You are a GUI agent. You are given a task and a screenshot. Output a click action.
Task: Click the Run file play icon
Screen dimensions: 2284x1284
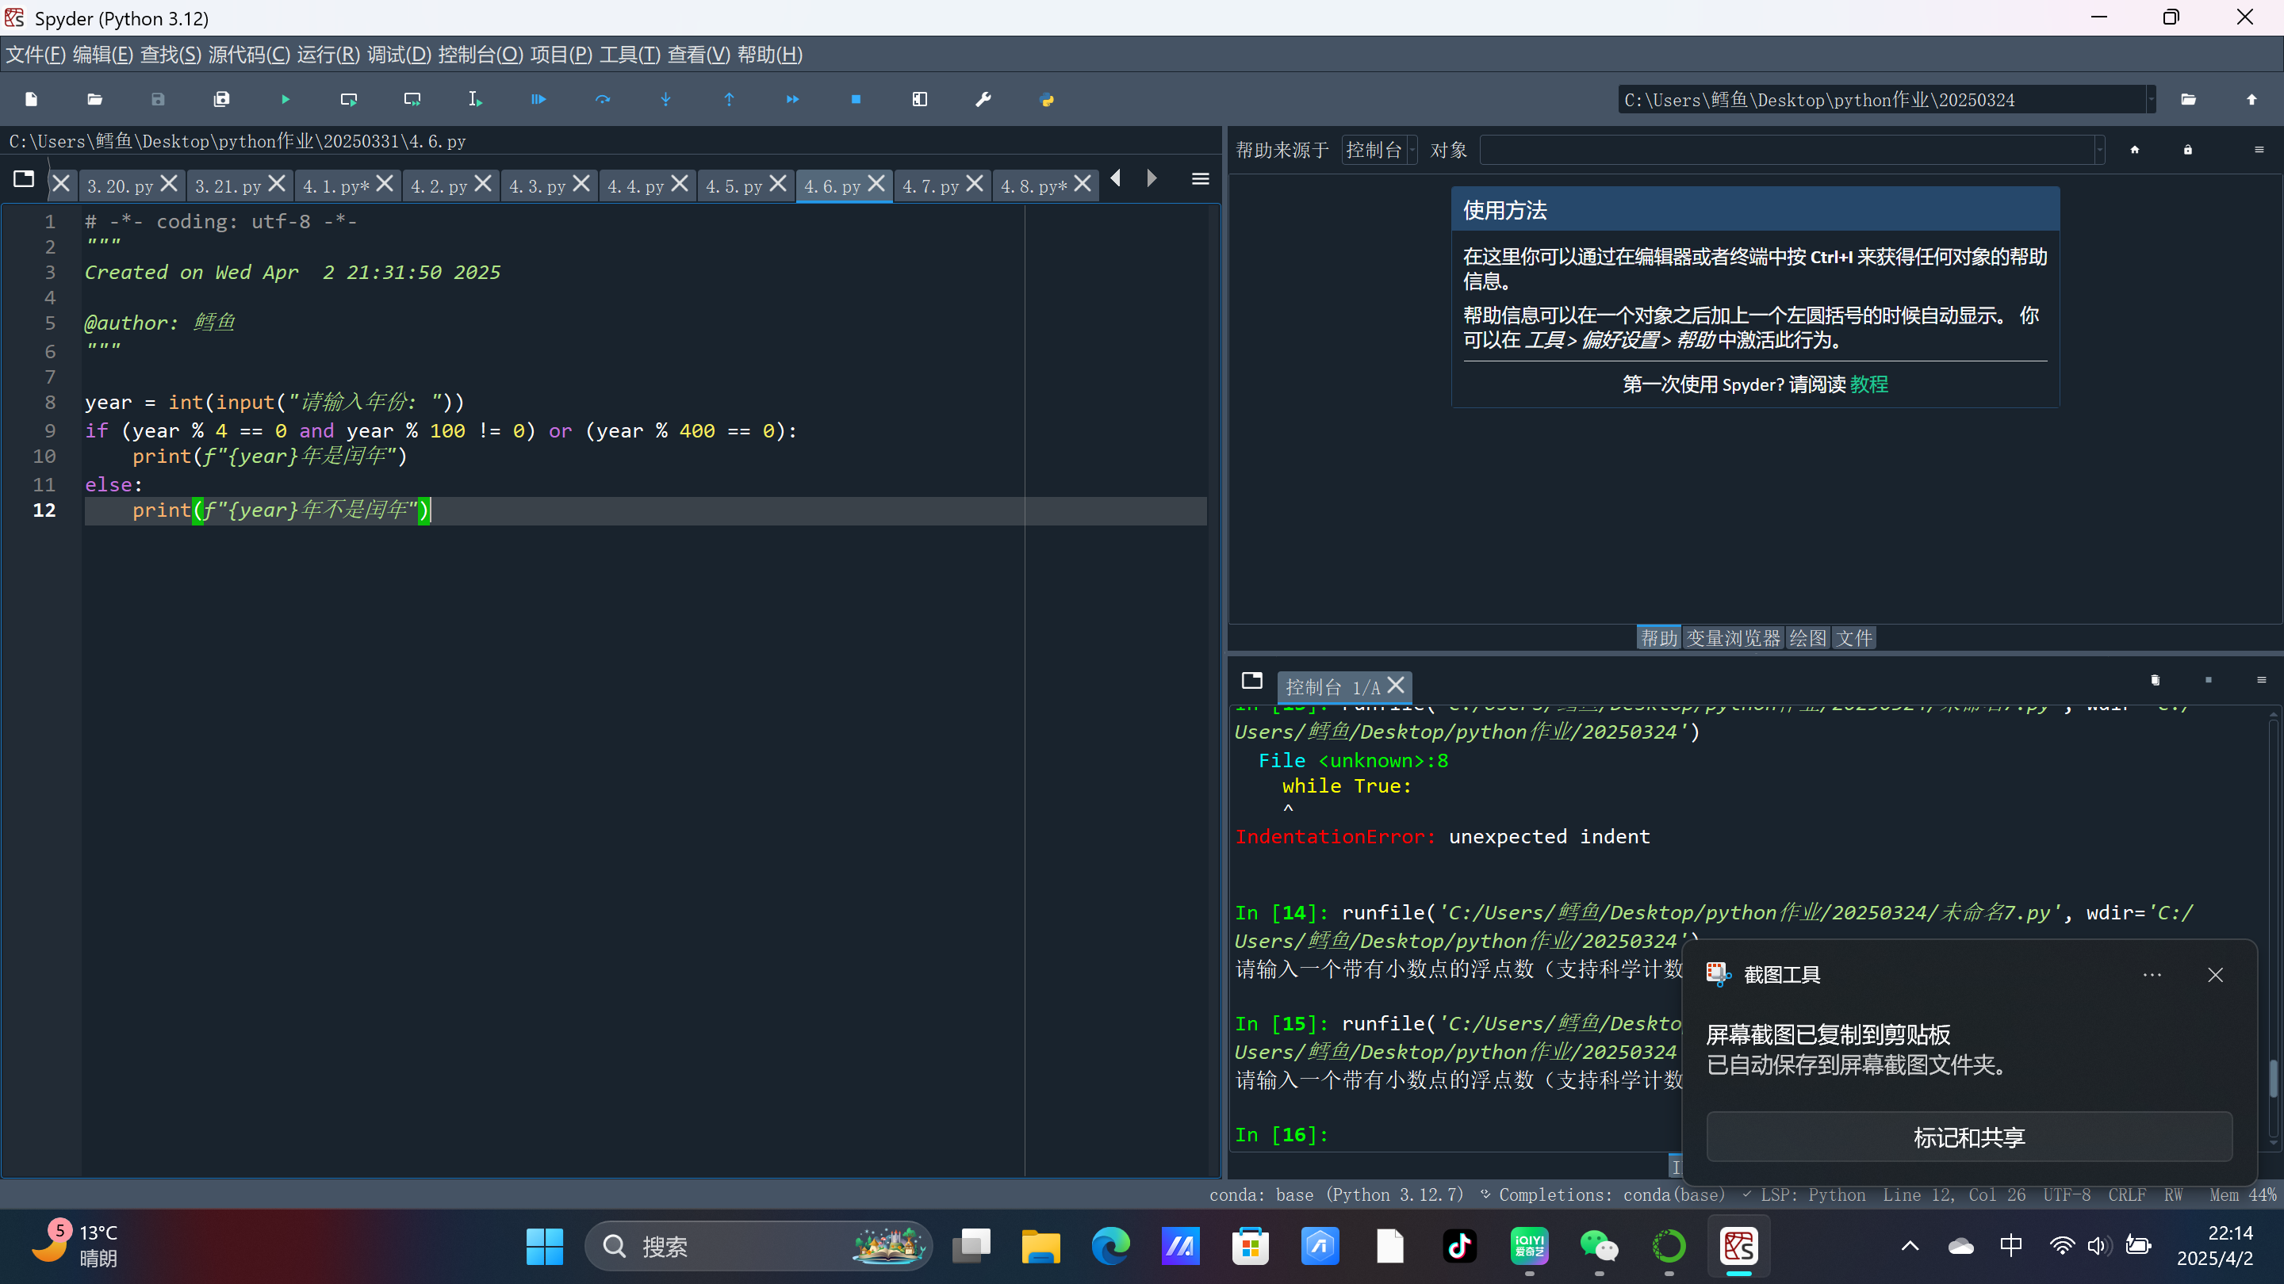285,99
